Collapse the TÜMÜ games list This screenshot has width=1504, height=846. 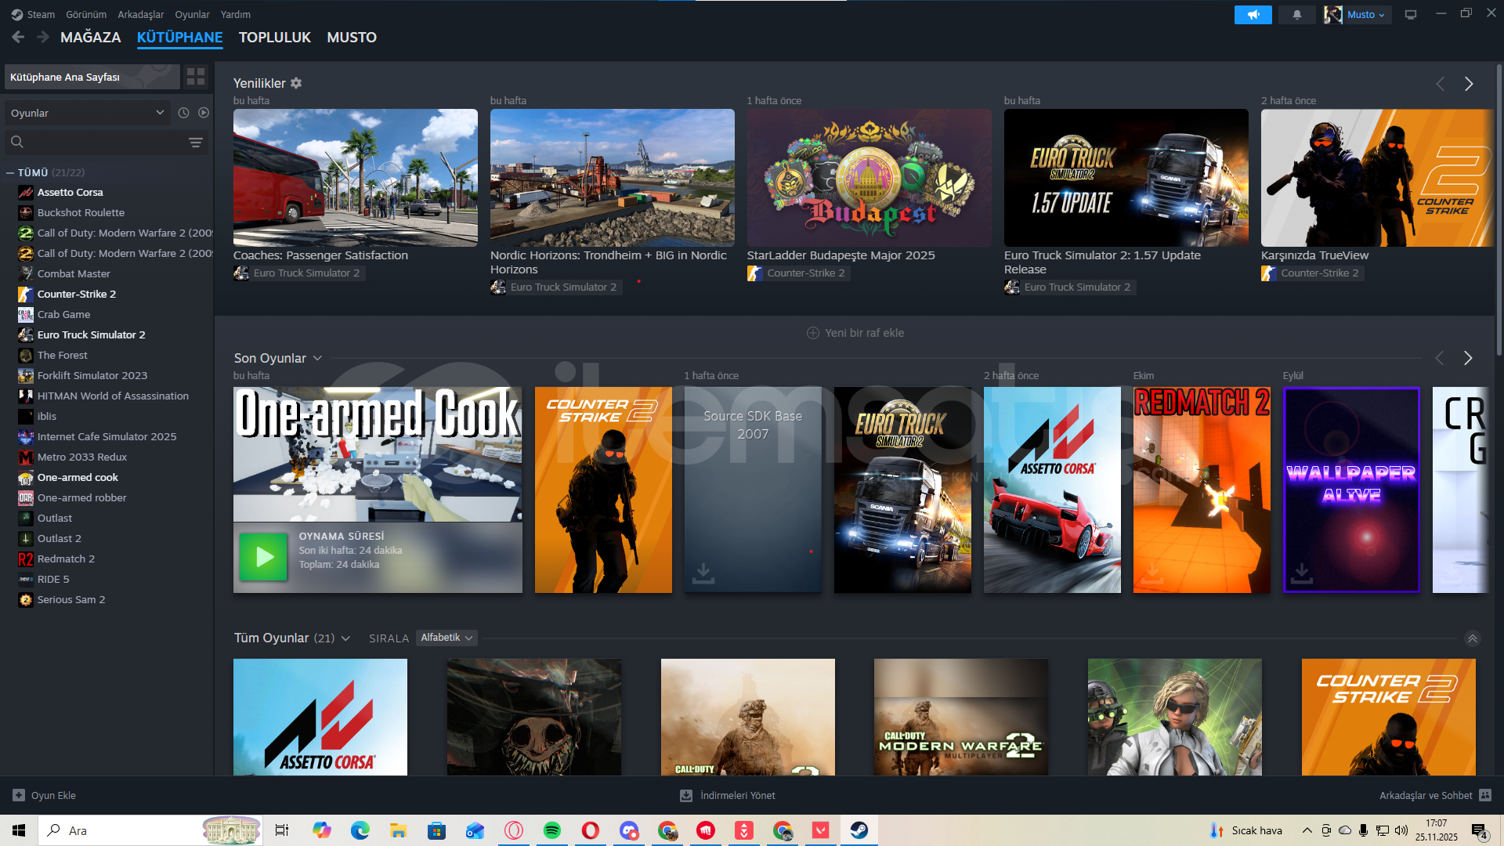[x=10, y=172]
